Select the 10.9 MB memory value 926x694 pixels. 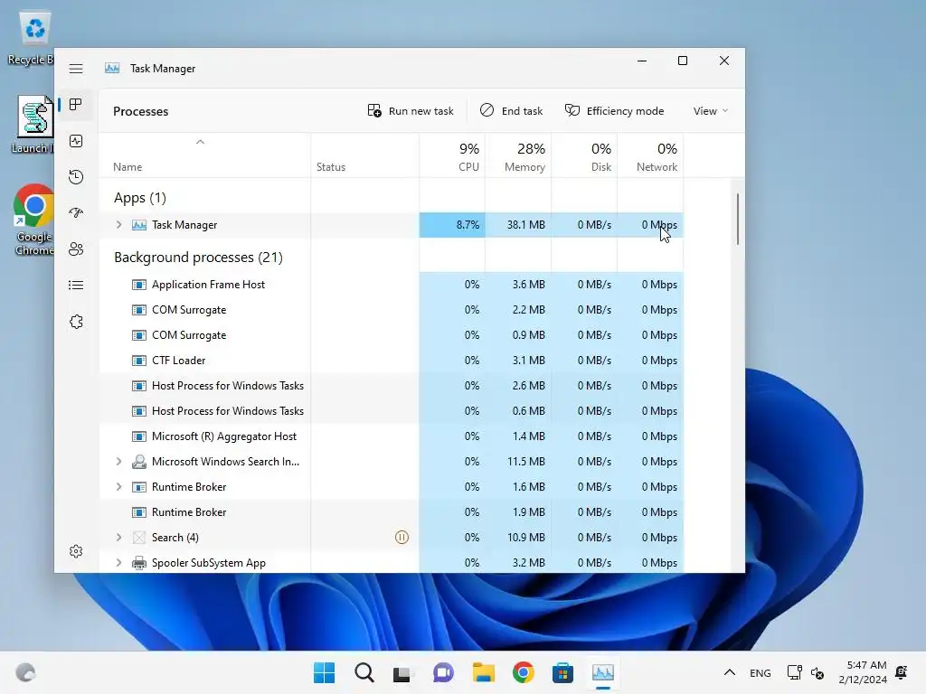525,538
